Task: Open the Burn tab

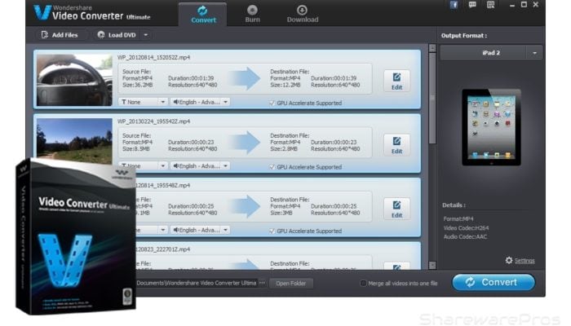Action: 252,14
